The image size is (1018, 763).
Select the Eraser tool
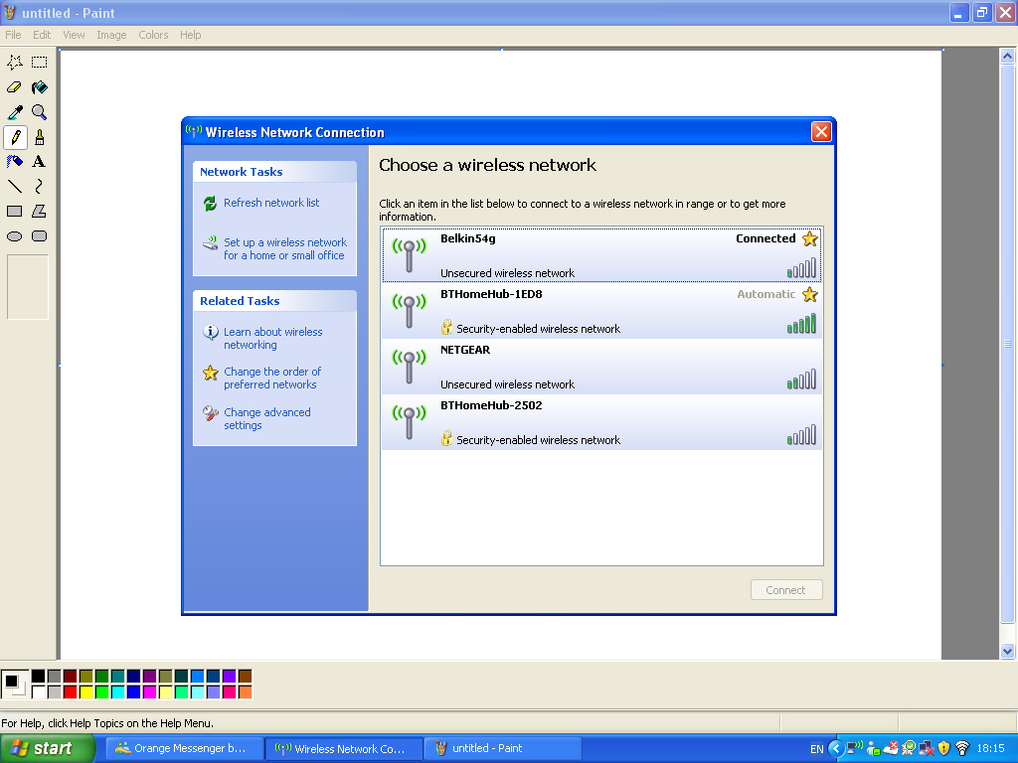(x=15, y=87)
